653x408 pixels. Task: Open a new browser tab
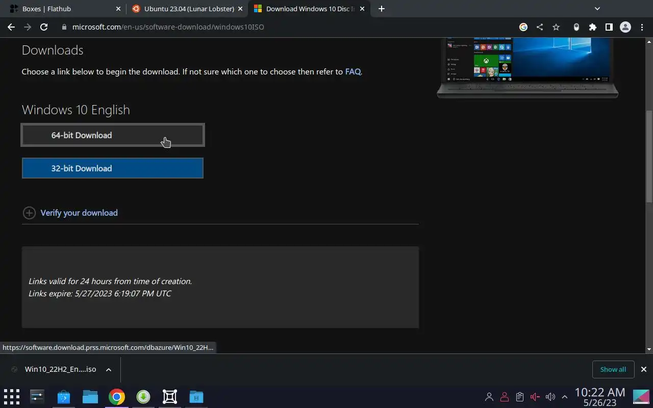coord(382,9)
